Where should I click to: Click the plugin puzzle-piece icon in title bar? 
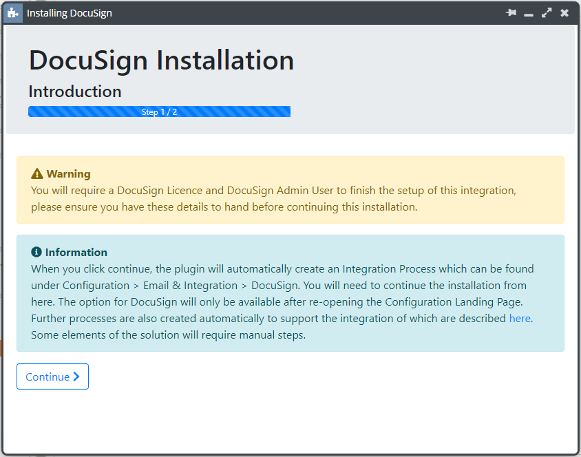(13, 13)
